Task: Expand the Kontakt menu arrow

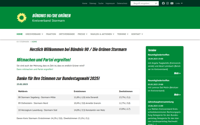Action: point(142,34)
